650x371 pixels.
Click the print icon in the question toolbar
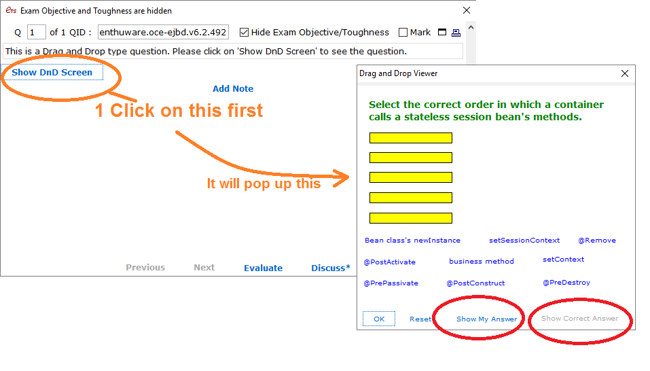(456, 32)
